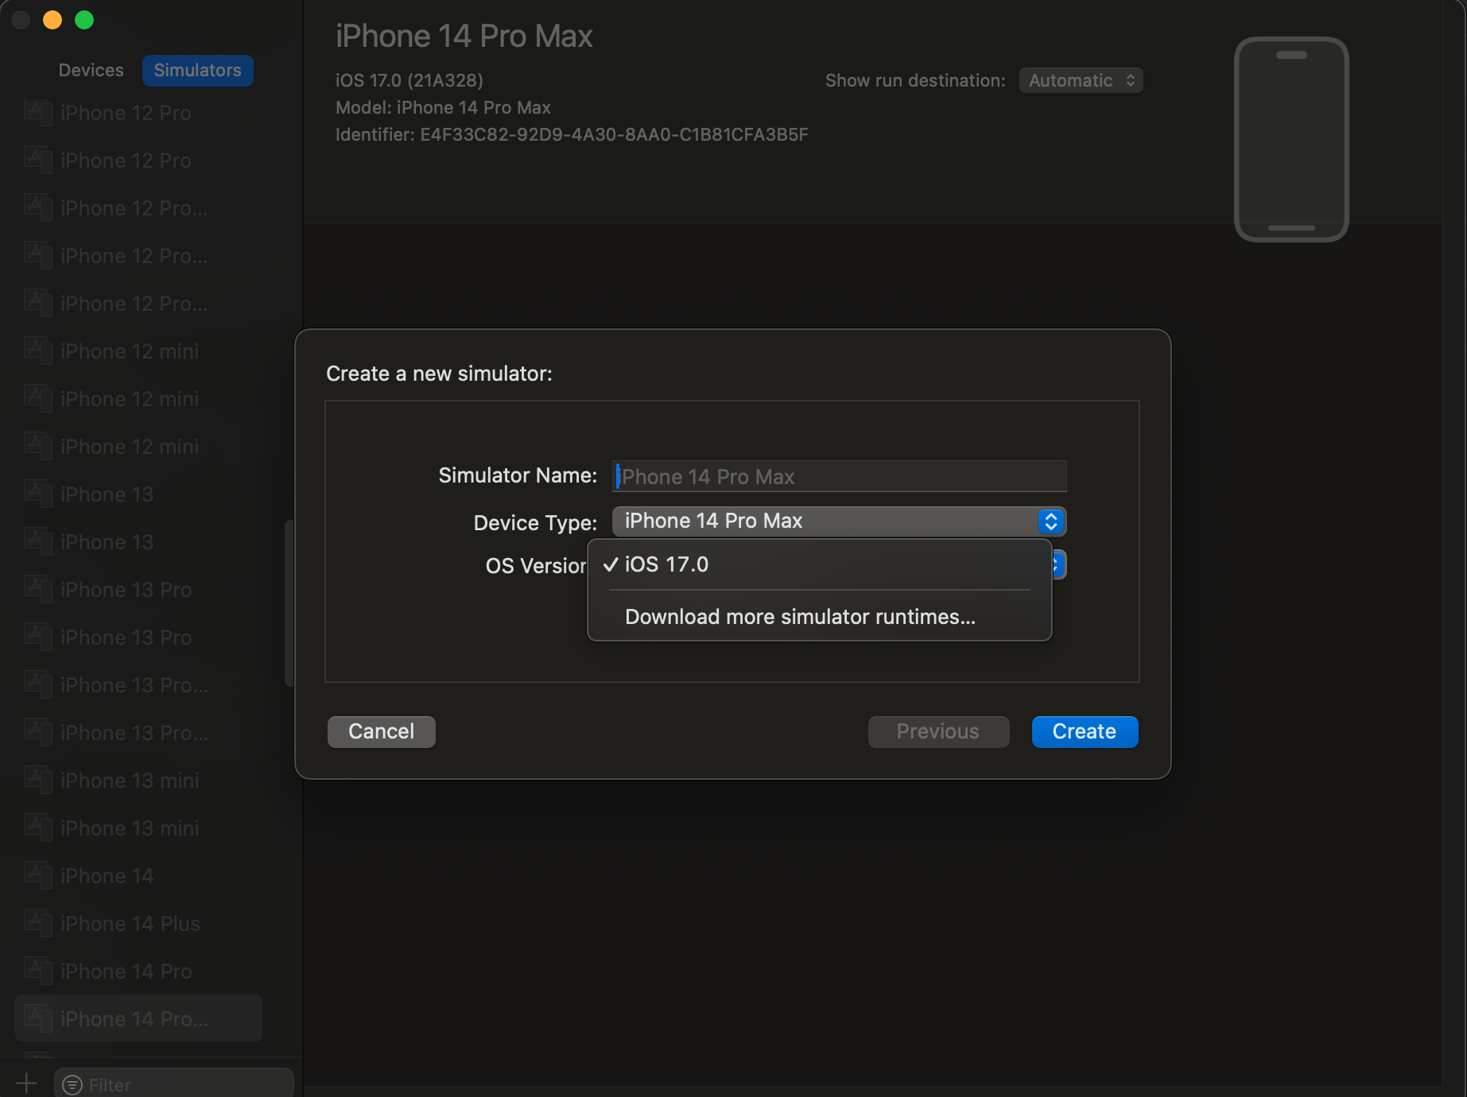Click the simulator icon beside iPhone 13
This screenshot has width=1467, height=1097.
coord(37,494)
